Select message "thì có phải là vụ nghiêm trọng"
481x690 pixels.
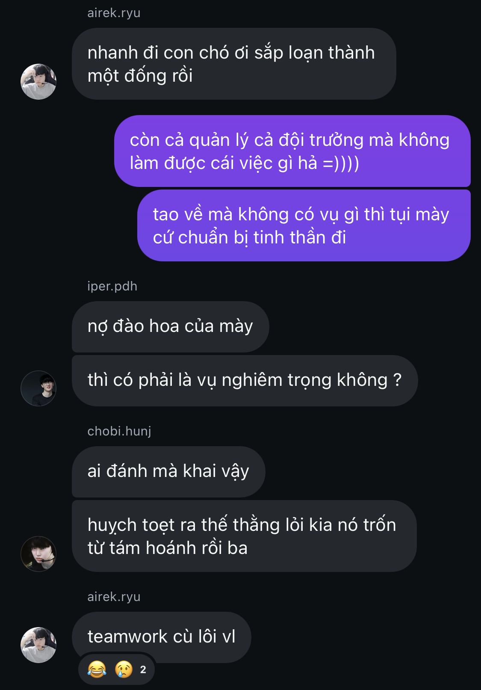coord(245,380)
